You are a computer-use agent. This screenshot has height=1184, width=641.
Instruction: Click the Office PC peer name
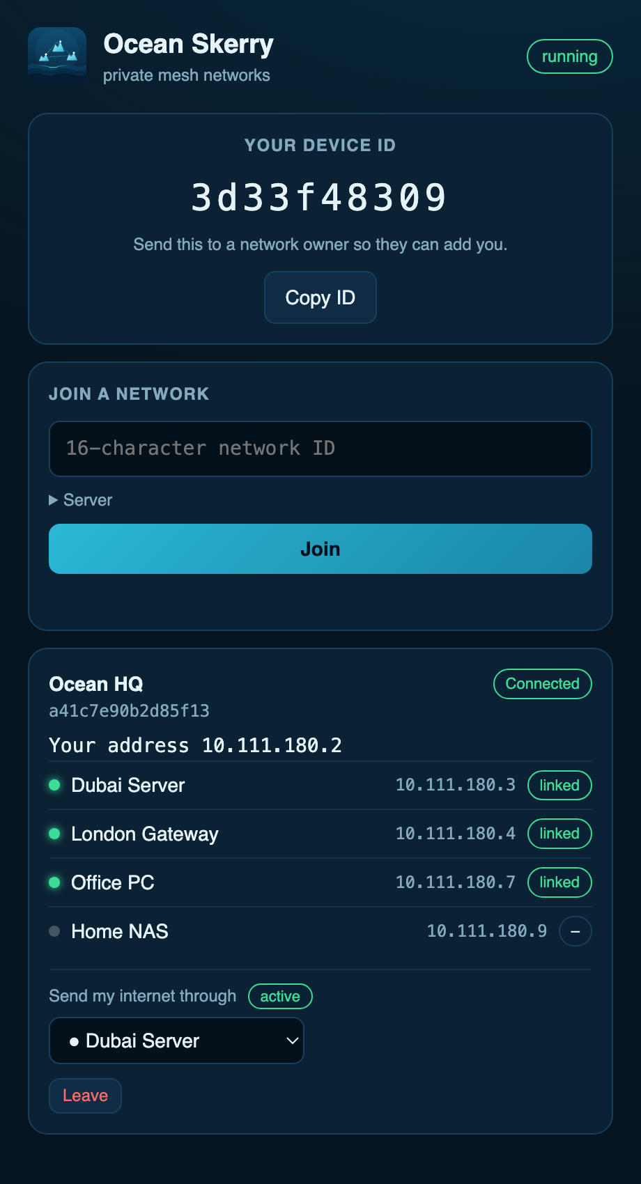pos(113,882)
